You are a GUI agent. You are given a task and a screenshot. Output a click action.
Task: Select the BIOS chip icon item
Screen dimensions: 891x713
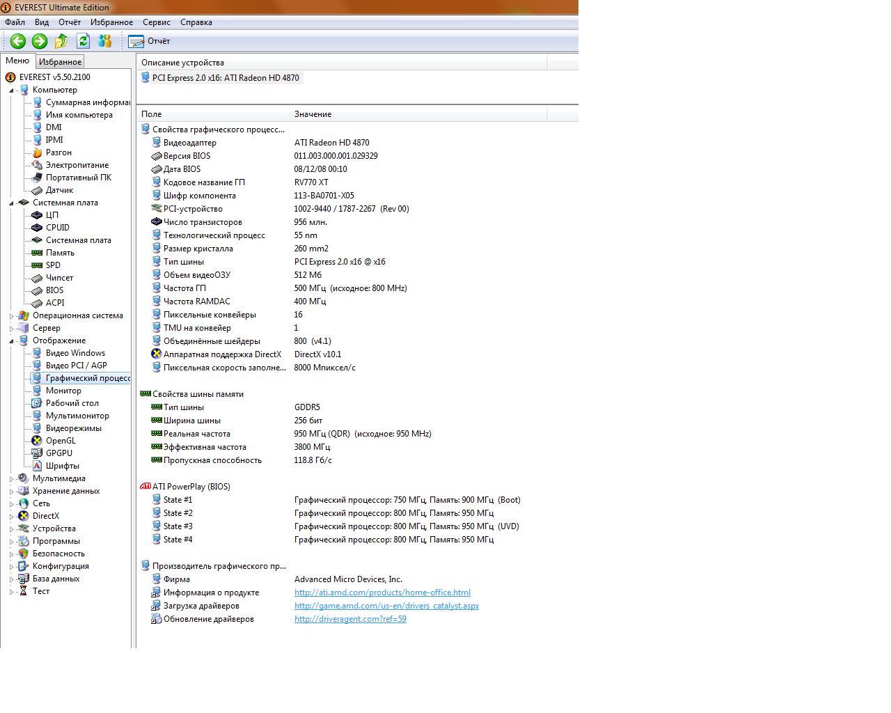pos(37,290)
